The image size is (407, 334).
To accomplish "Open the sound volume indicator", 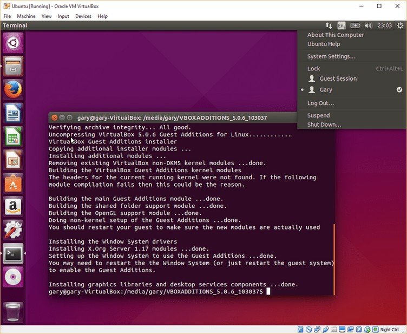I will pos(369,25).
